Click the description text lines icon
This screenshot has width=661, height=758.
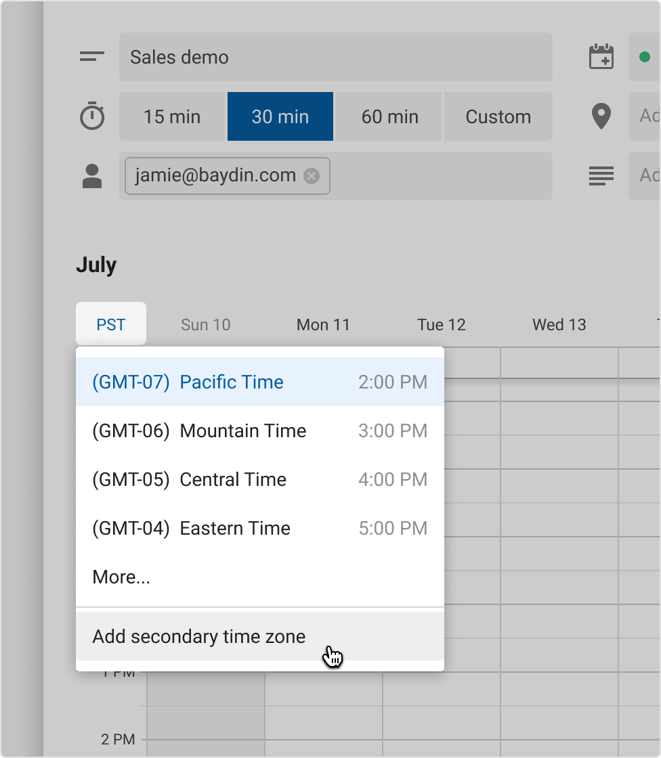click(x=601, y=176)
